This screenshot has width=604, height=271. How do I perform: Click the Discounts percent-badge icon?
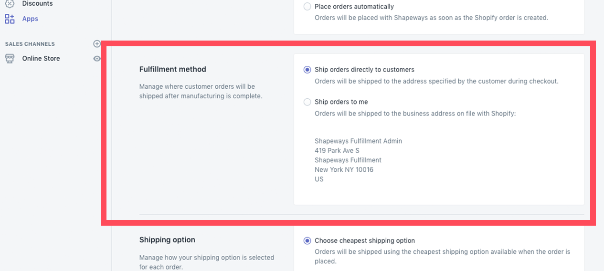[x=10, y=3]
